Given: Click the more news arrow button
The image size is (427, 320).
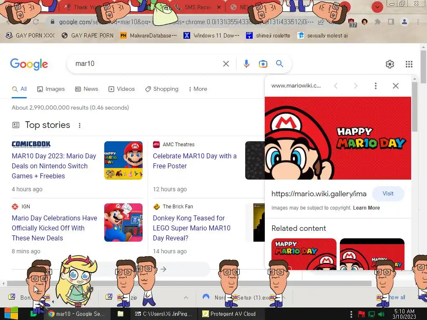Looking at the screenshot, I should pos(163,269).
